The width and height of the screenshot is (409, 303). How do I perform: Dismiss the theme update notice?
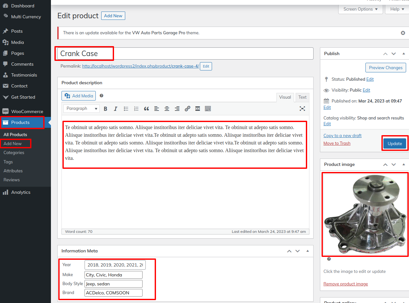[403, 33]
